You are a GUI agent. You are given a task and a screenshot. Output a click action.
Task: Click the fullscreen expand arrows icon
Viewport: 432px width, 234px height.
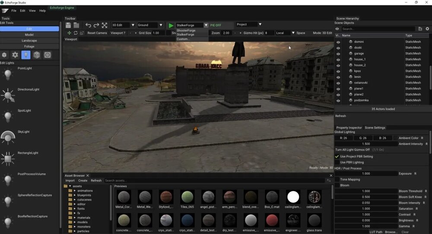tap(105, 25)
